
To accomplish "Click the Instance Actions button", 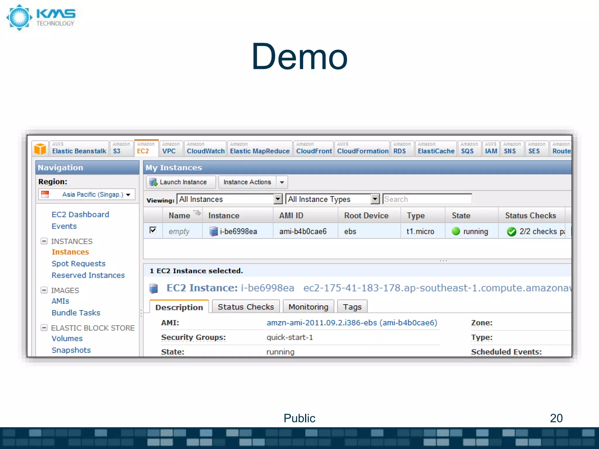I will (x=247, y=182).
